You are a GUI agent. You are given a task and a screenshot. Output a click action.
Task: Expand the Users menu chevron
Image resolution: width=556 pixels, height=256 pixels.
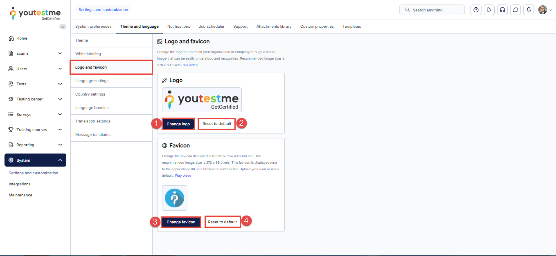[60, 69]
